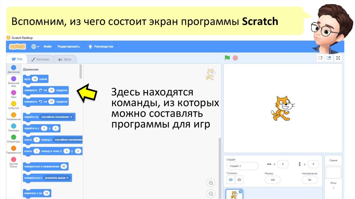Zoom in the code workspace
The height and width of the screenshot is (199, 355).
(211, 183)
